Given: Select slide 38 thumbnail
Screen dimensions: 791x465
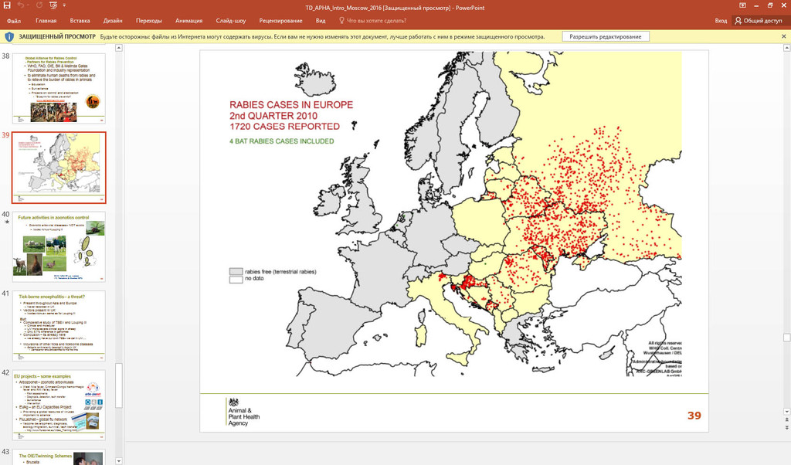Looking at the screenshot, I should coord(60,88).
